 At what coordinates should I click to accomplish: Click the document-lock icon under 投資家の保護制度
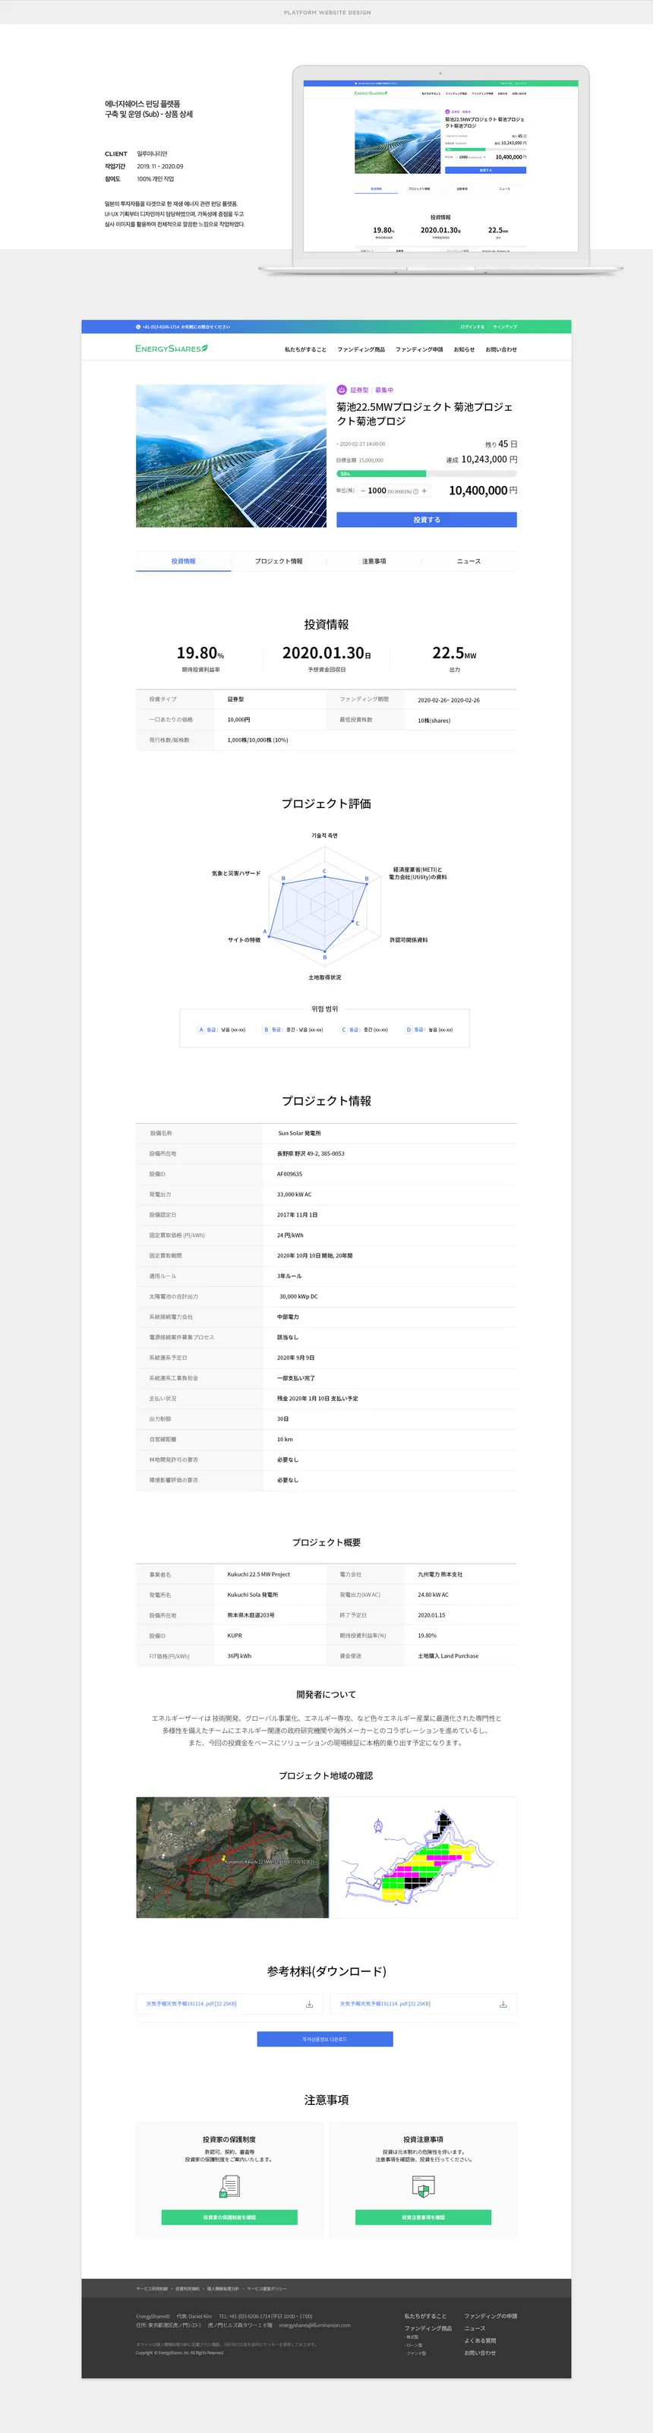click(x=229, y=2186)
